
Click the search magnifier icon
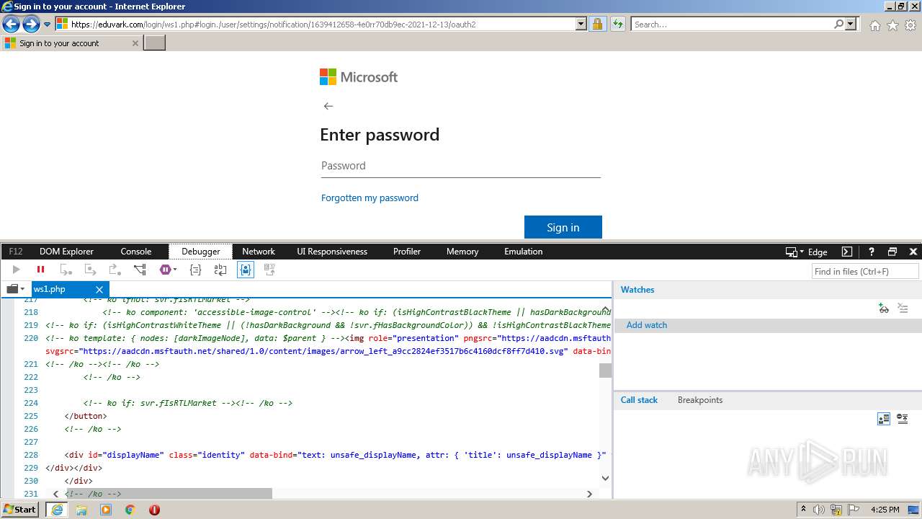point(838,24)
